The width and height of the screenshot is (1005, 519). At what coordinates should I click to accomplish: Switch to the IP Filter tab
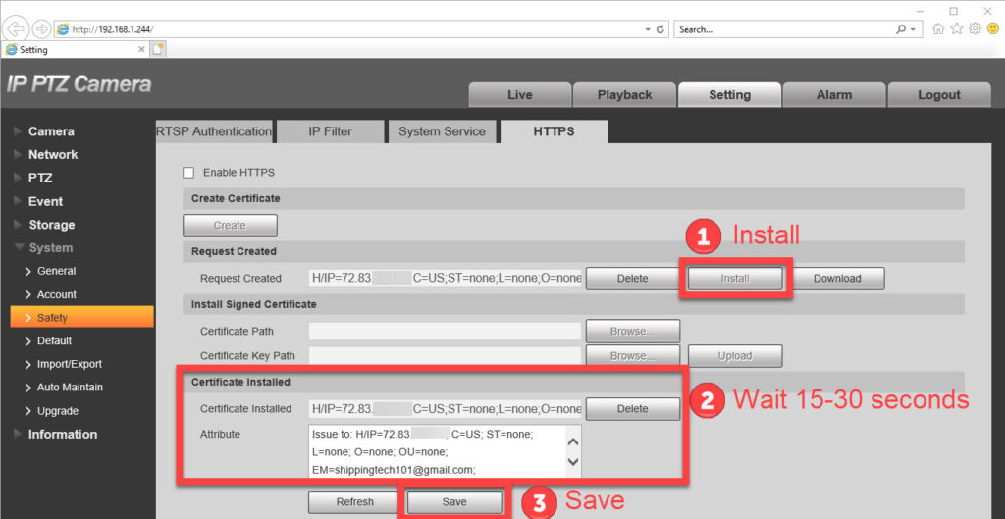[x=330, y=131]
